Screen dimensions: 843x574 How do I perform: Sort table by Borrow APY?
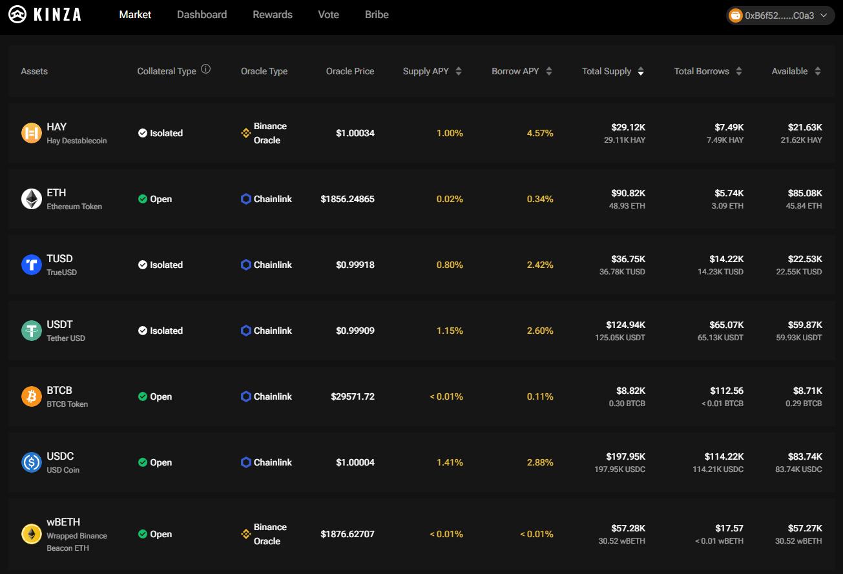point(549,71)
